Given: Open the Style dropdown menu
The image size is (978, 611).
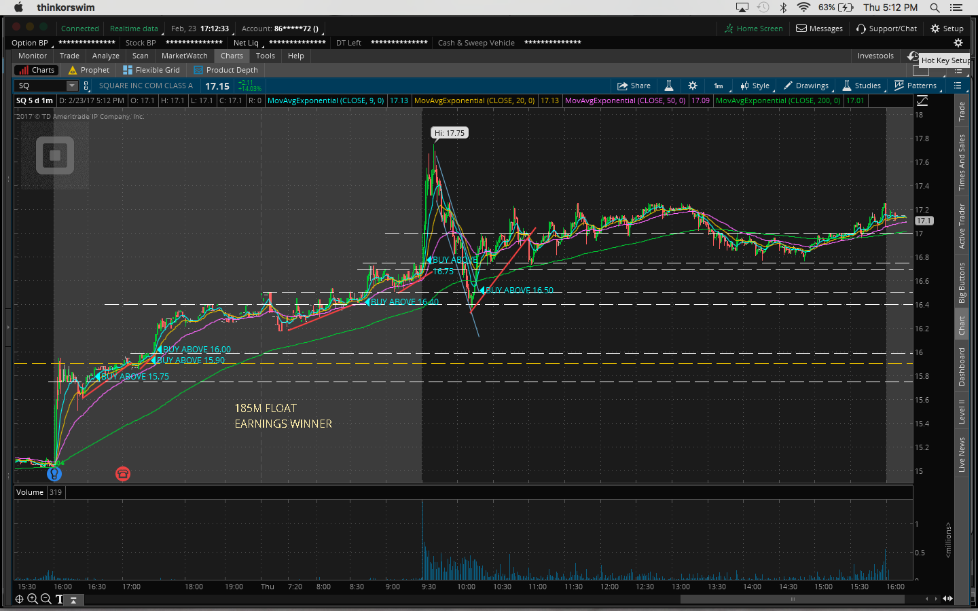Looking at the screenshot, I should coord(755,86).
